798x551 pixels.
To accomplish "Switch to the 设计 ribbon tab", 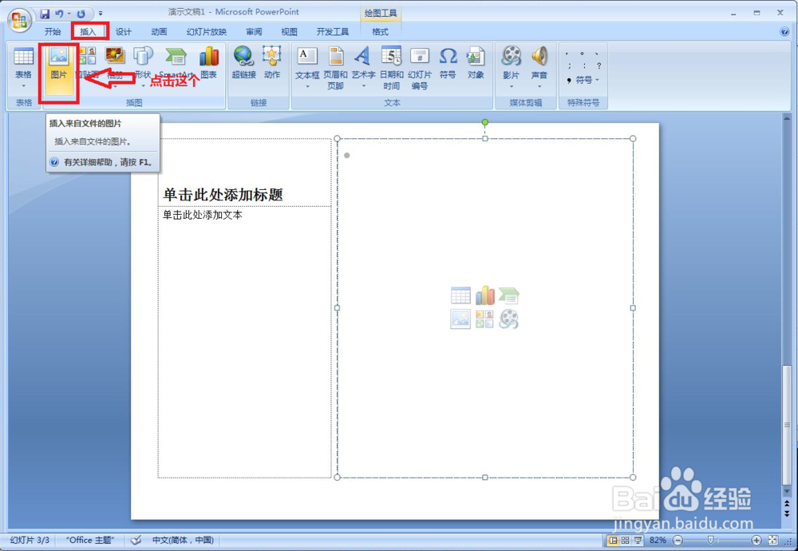I will click(x=122, y=31).
